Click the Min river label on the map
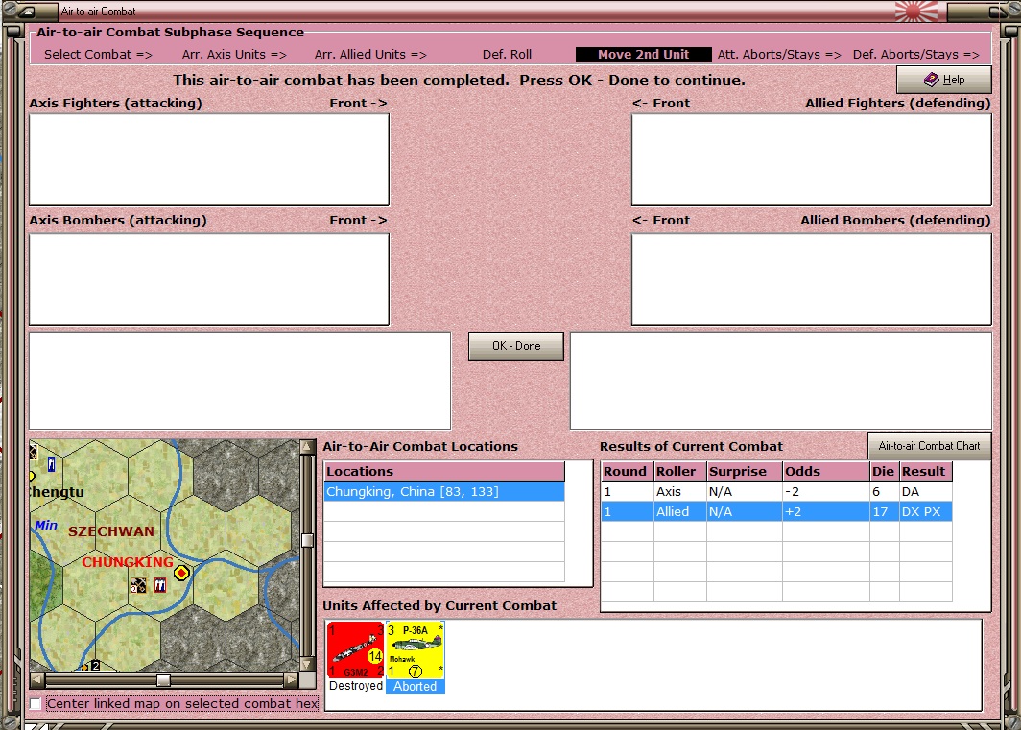 [46, 525]
